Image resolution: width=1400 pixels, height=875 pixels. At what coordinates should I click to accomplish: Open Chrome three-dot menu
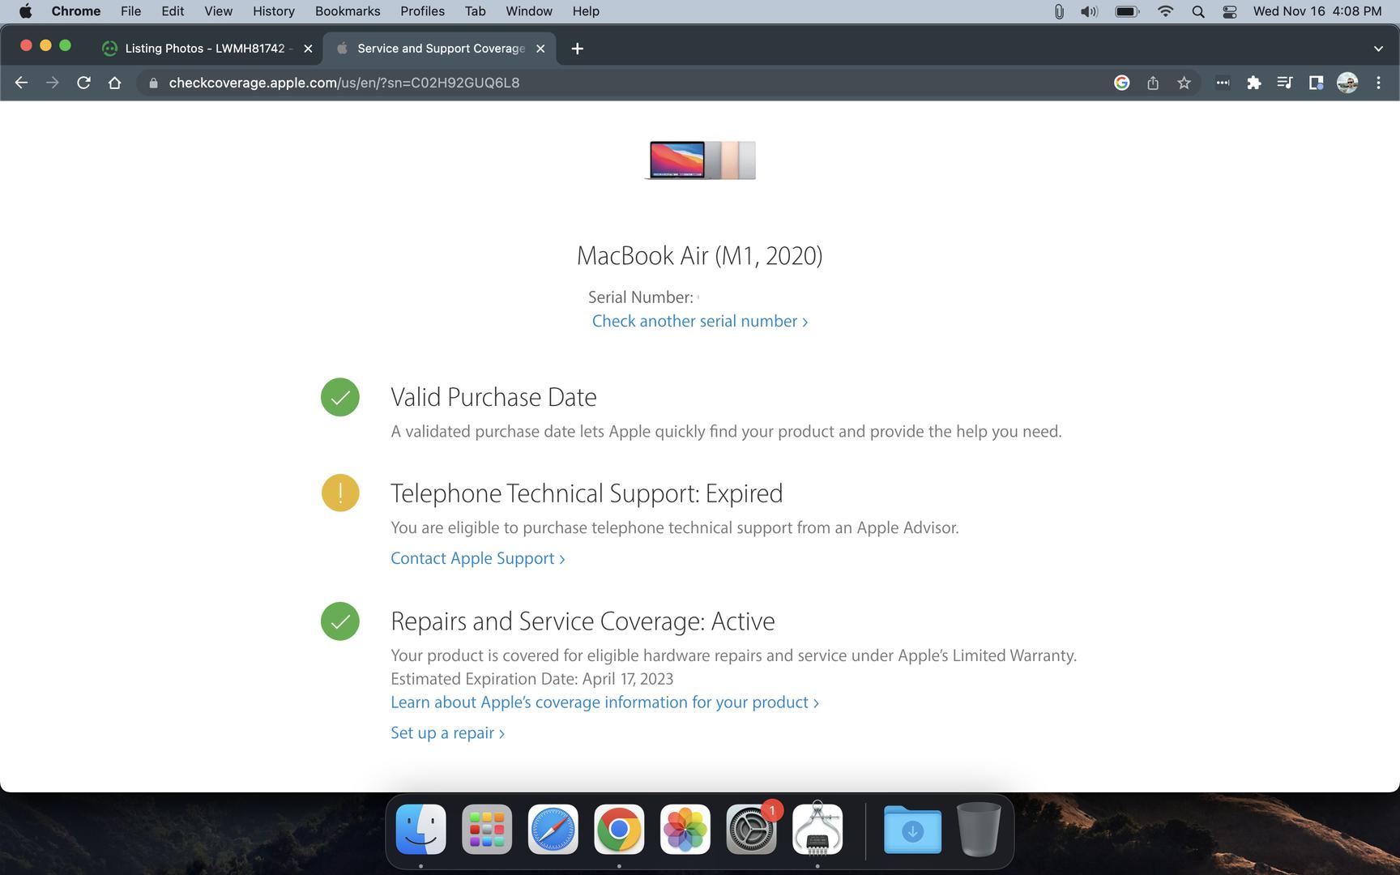pos(1378,83)
